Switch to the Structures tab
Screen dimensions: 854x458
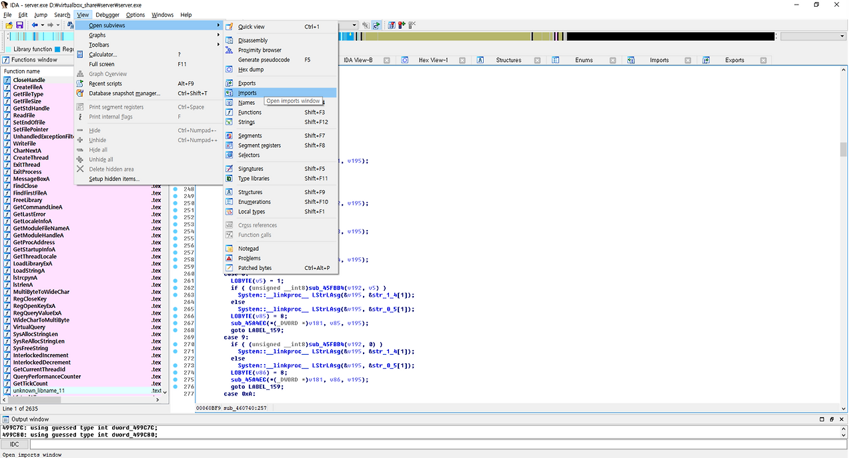click(x=508, y=60)
